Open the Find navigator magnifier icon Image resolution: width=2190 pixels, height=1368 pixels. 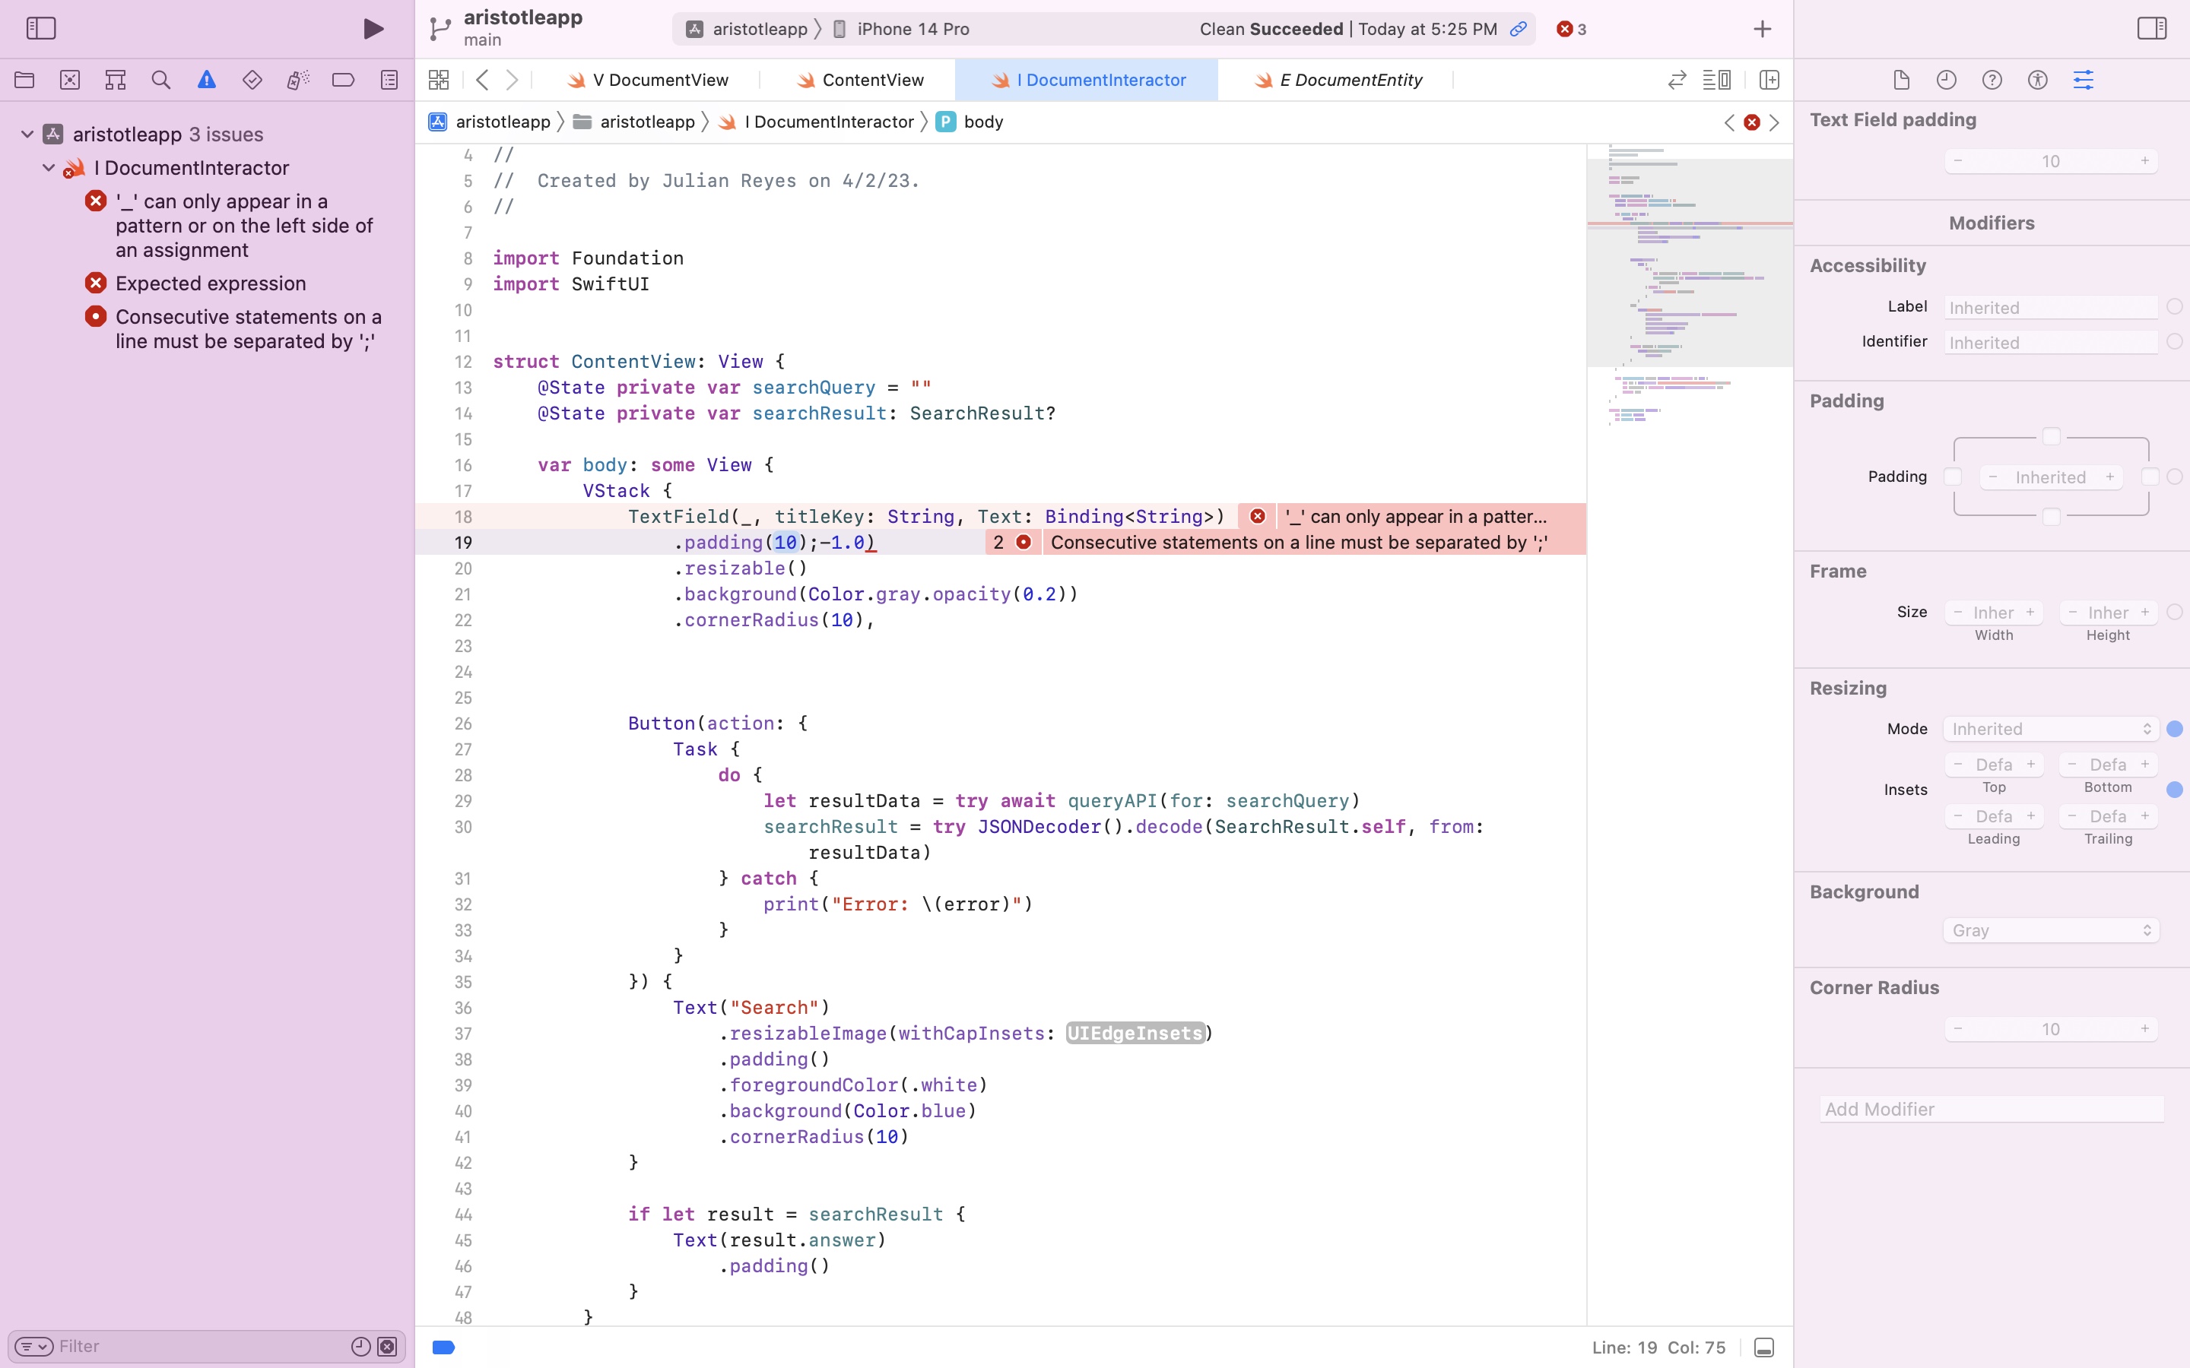tap(161, 80)
